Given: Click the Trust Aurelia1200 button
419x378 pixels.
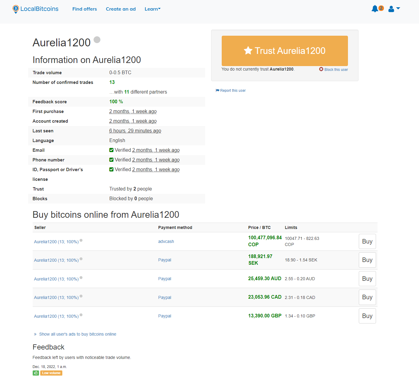Looking at the screenshot, I should (x=285, y=51).
